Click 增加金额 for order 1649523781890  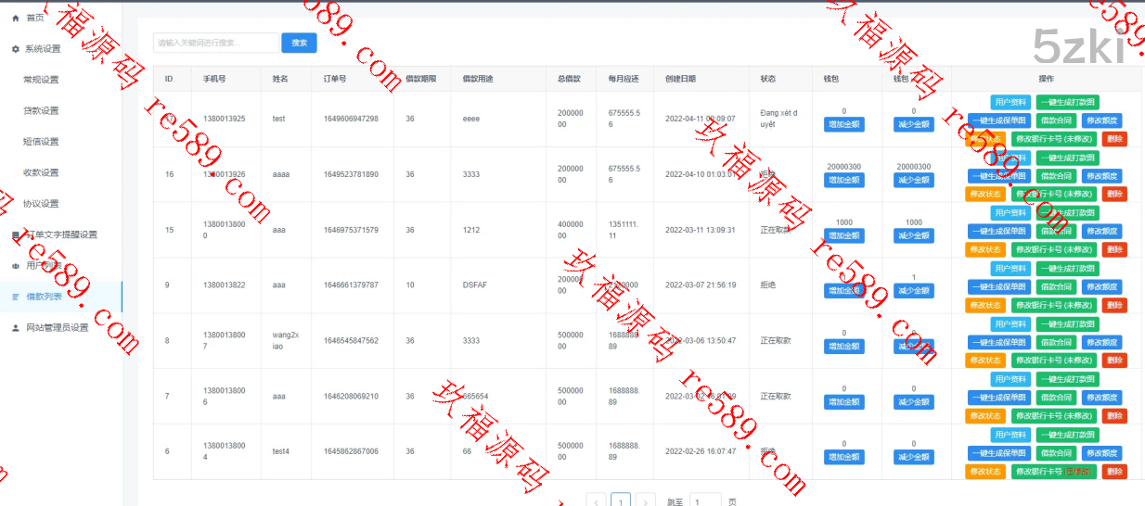point(843,180)
